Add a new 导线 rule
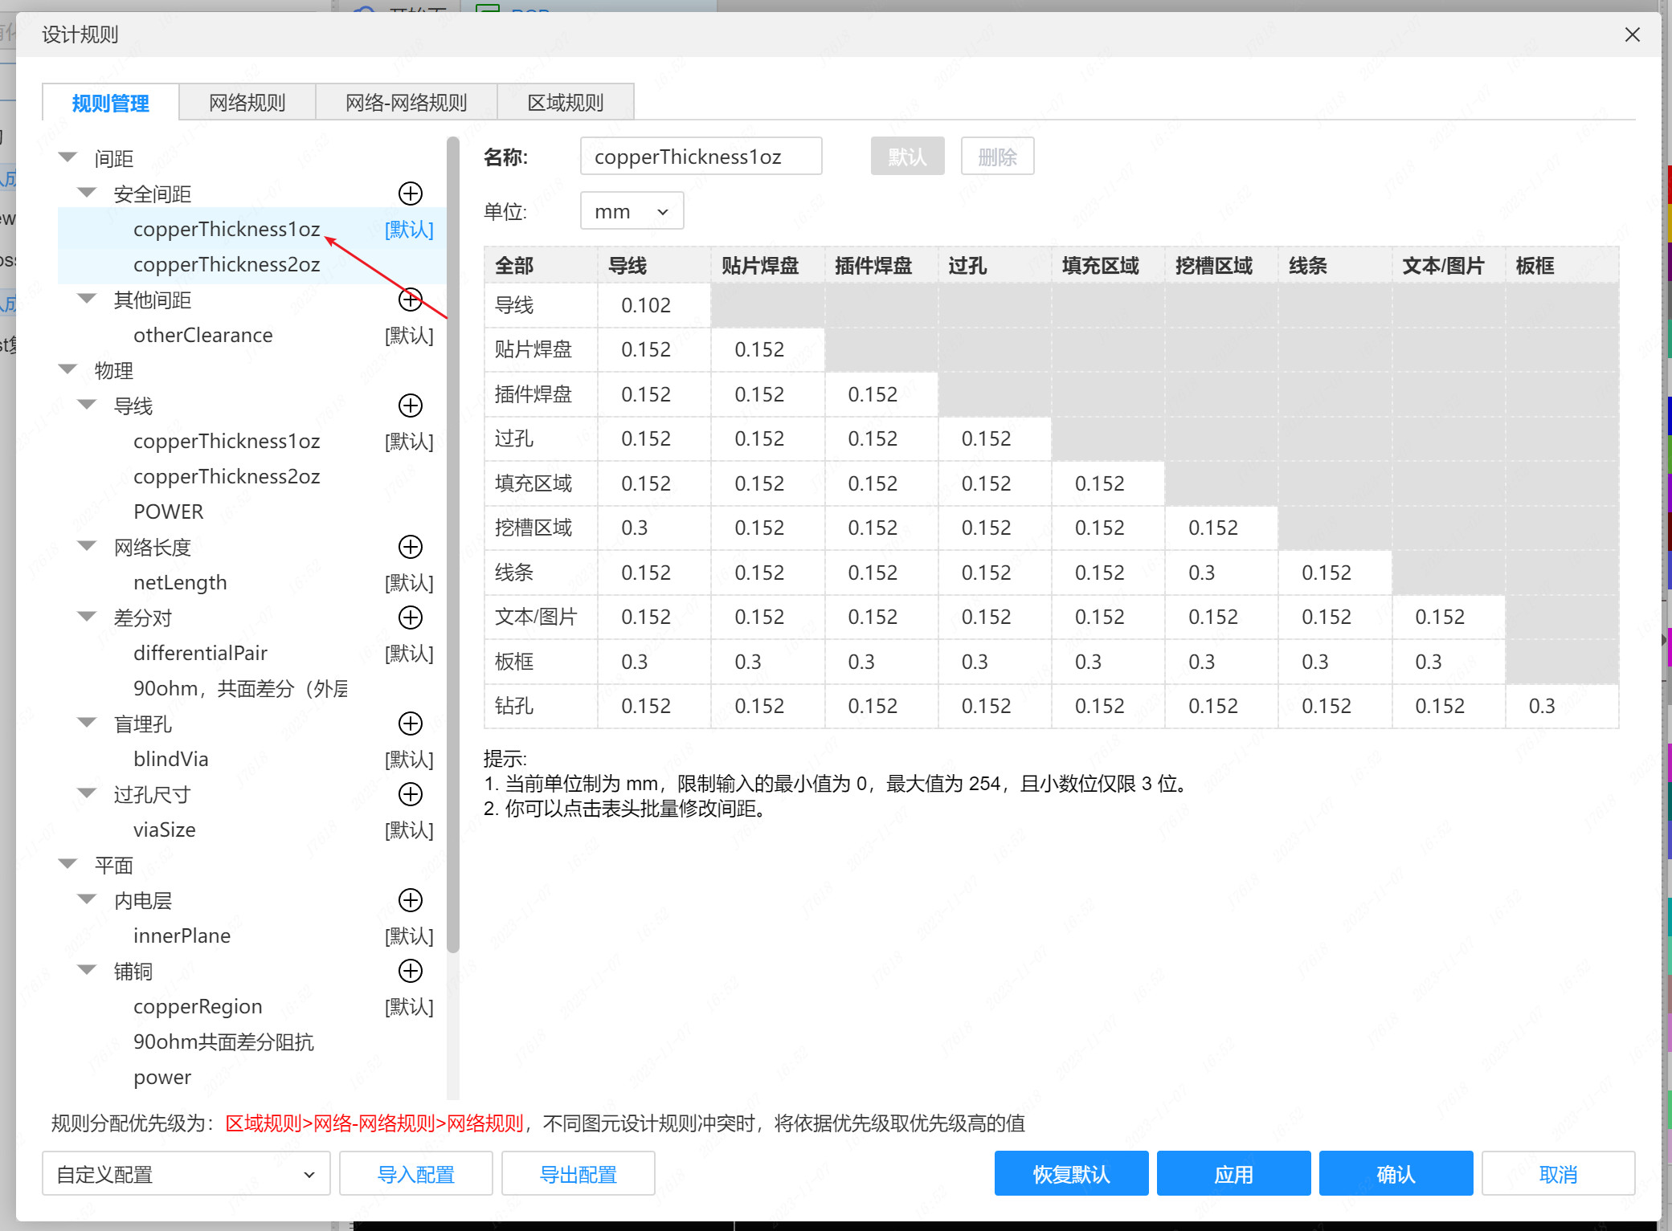Screen dimensions: 1672x1231 411,406
